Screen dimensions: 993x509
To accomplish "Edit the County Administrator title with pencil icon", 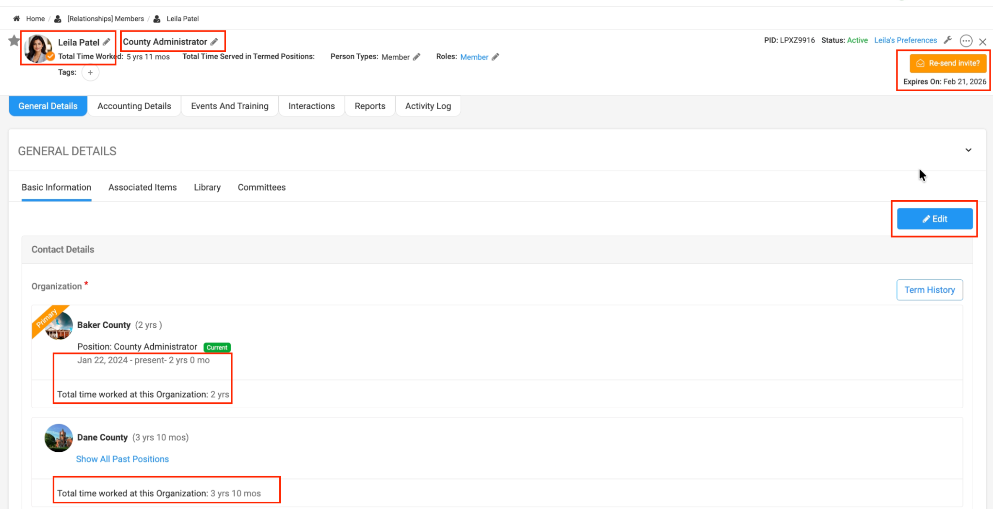I will [x=214, y=42].
